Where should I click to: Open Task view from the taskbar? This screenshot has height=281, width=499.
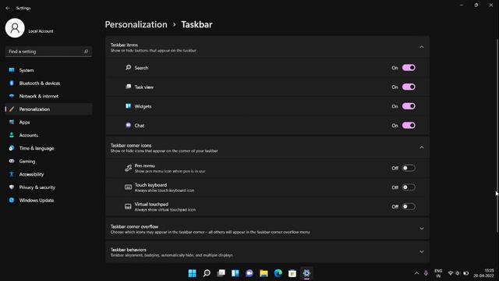pos(221,273)
